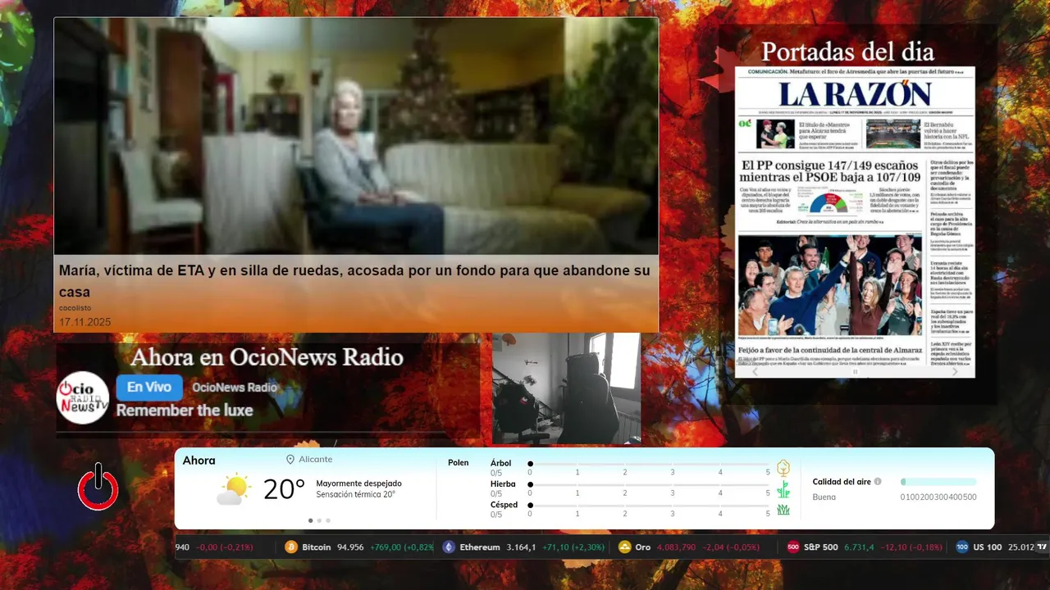
Task: Click the Portadas del dia heading
Action: click(847, 52)
